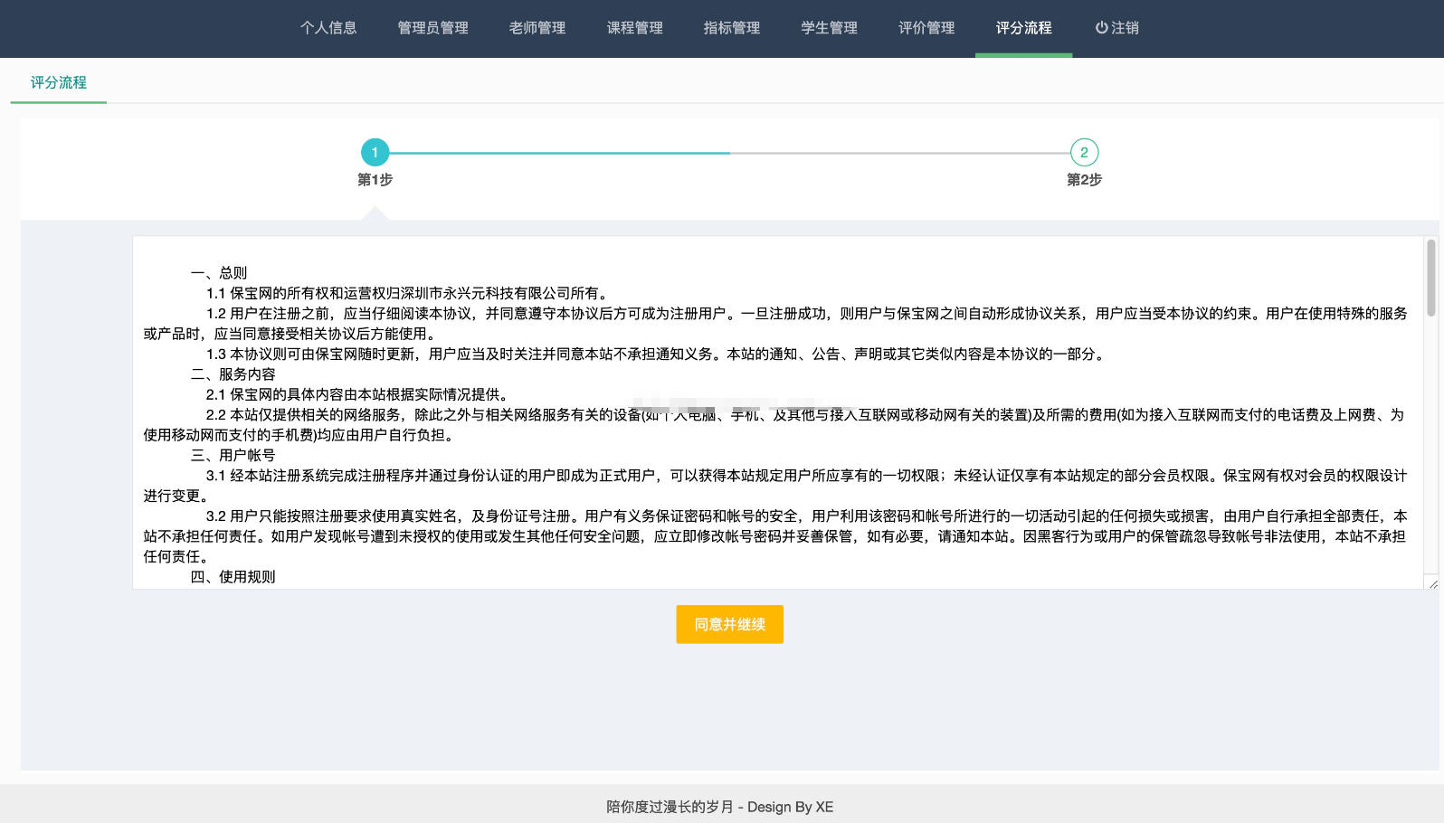The height and width of the screenshot is (823, 1444).
Task: Go to 老师管理 in the navigation bar
Action: (x=537, y=28)
